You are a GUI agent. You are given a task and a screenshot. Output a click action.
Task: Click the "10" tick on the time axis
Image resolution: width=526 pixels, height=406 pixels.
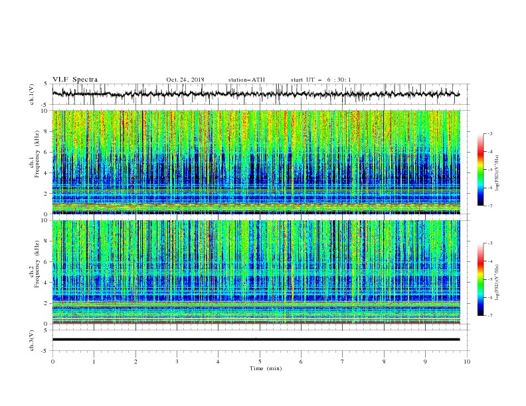click(x=467, y=362)
